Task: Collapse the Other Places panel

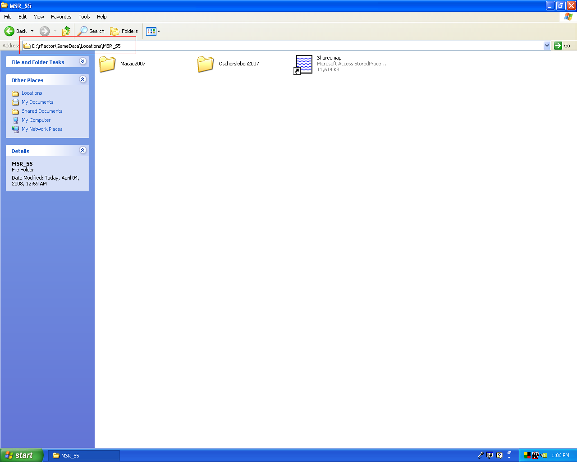Action: (83, 79)
